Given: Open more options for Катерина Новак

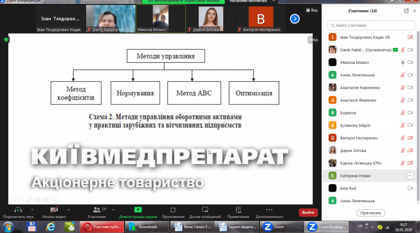Looking at the screenshot, I should [410, 176].
